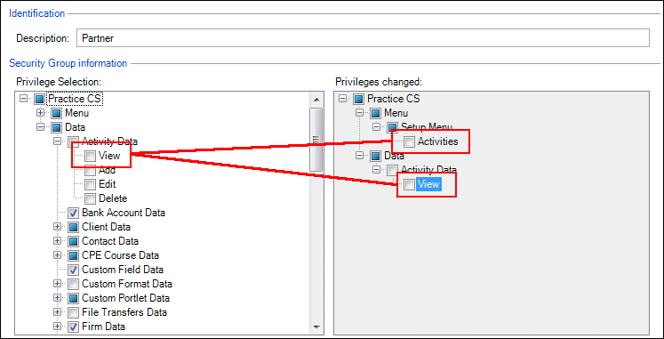This screenshot has height=339, width=664.
Task: Select the Delete tree label
Action: [113, 198]
